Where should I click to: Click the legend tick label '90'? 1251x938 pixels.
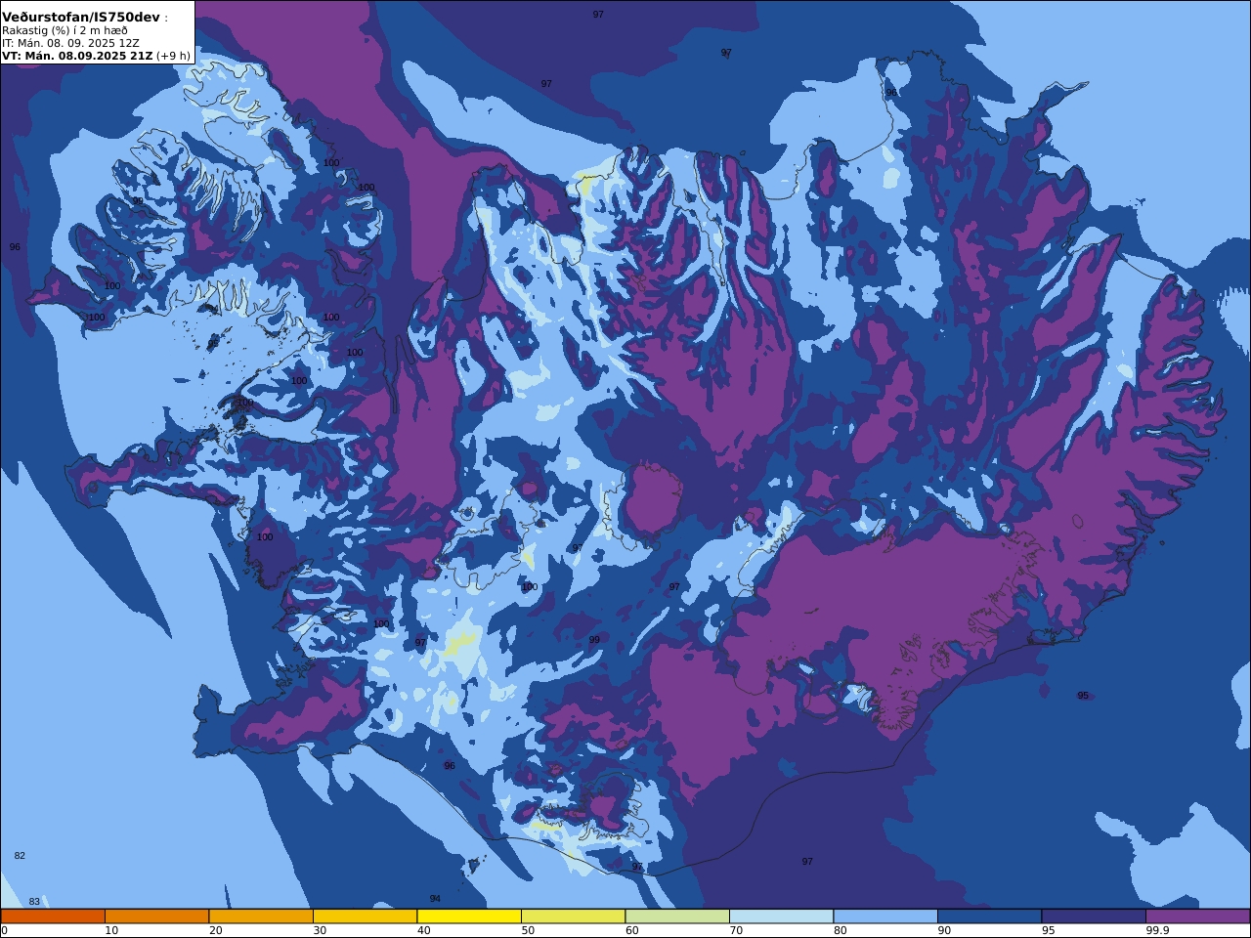click(944, 930)
